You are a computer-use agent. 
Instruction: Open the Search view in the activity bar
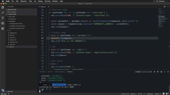pos(3,13)
